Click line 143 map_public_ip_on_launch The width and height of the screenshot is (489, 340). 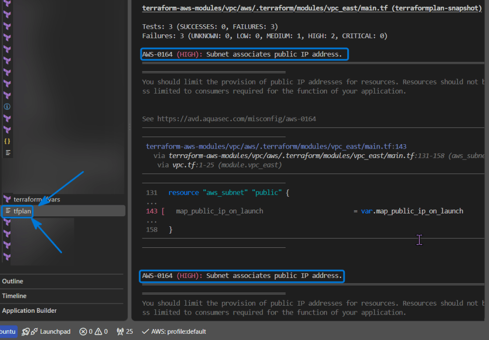tap(220, 211)
